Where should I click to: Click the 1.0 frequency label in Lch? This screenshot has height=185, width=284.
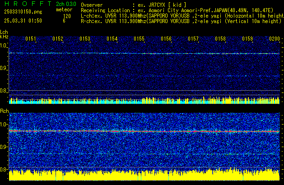click(x=3, y=46)
